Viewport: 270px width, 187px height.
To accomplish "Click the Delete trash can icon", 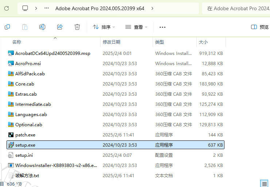I will click(77, 27).
